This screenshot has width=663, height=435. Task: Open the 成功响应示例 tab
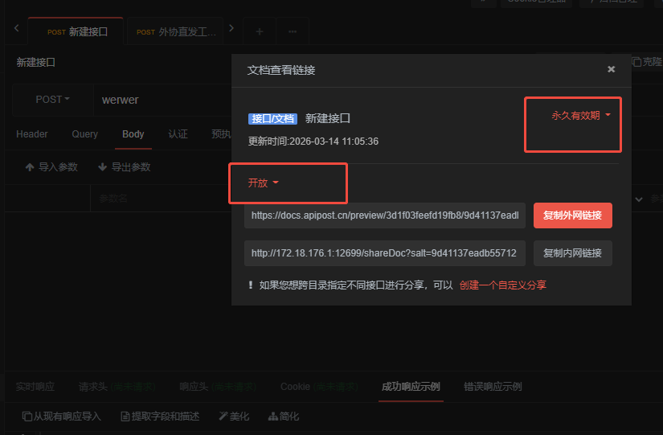click(411, 387)
